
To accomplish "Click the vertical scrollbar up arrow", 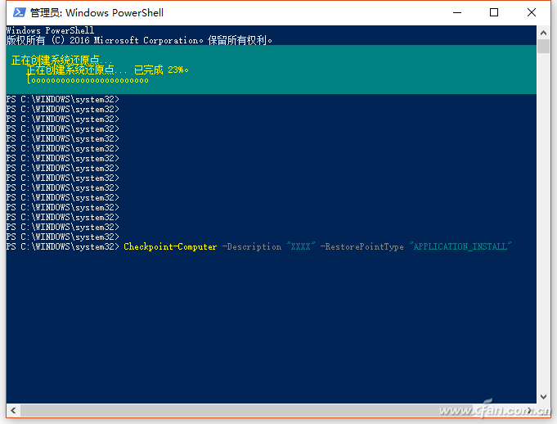I will point(543,33).
